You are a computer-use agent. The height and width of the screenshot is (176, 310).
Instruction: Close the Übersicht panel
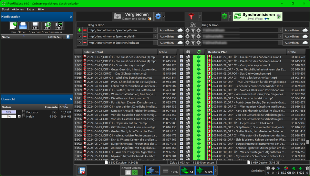(71, 99)
